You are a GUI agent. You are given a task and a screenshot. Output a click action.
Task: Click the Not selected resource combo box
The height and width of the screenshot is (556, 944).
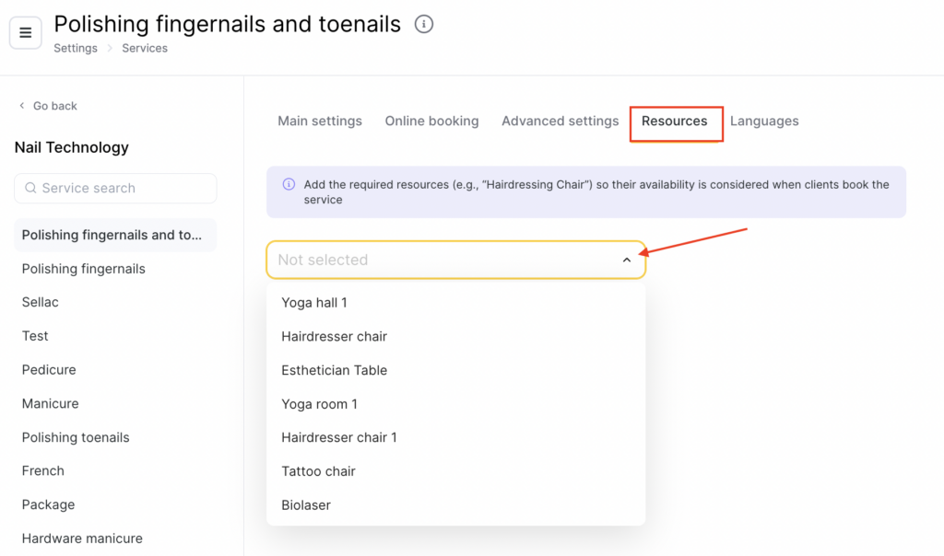442,261
